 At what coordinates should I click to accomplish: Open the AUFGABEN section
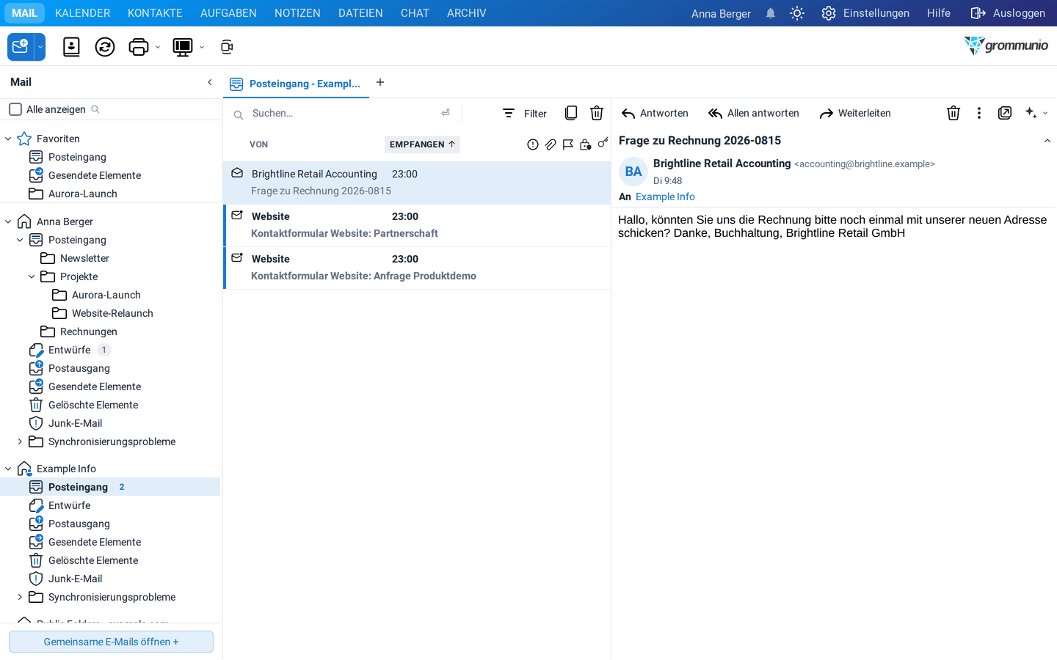(x=228, y=13)
